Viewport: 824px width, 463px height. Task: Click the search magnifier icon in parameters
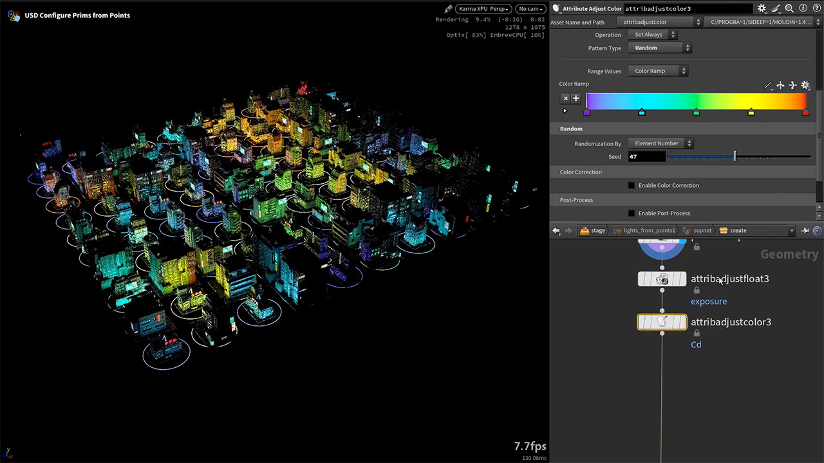coord(789,8)
